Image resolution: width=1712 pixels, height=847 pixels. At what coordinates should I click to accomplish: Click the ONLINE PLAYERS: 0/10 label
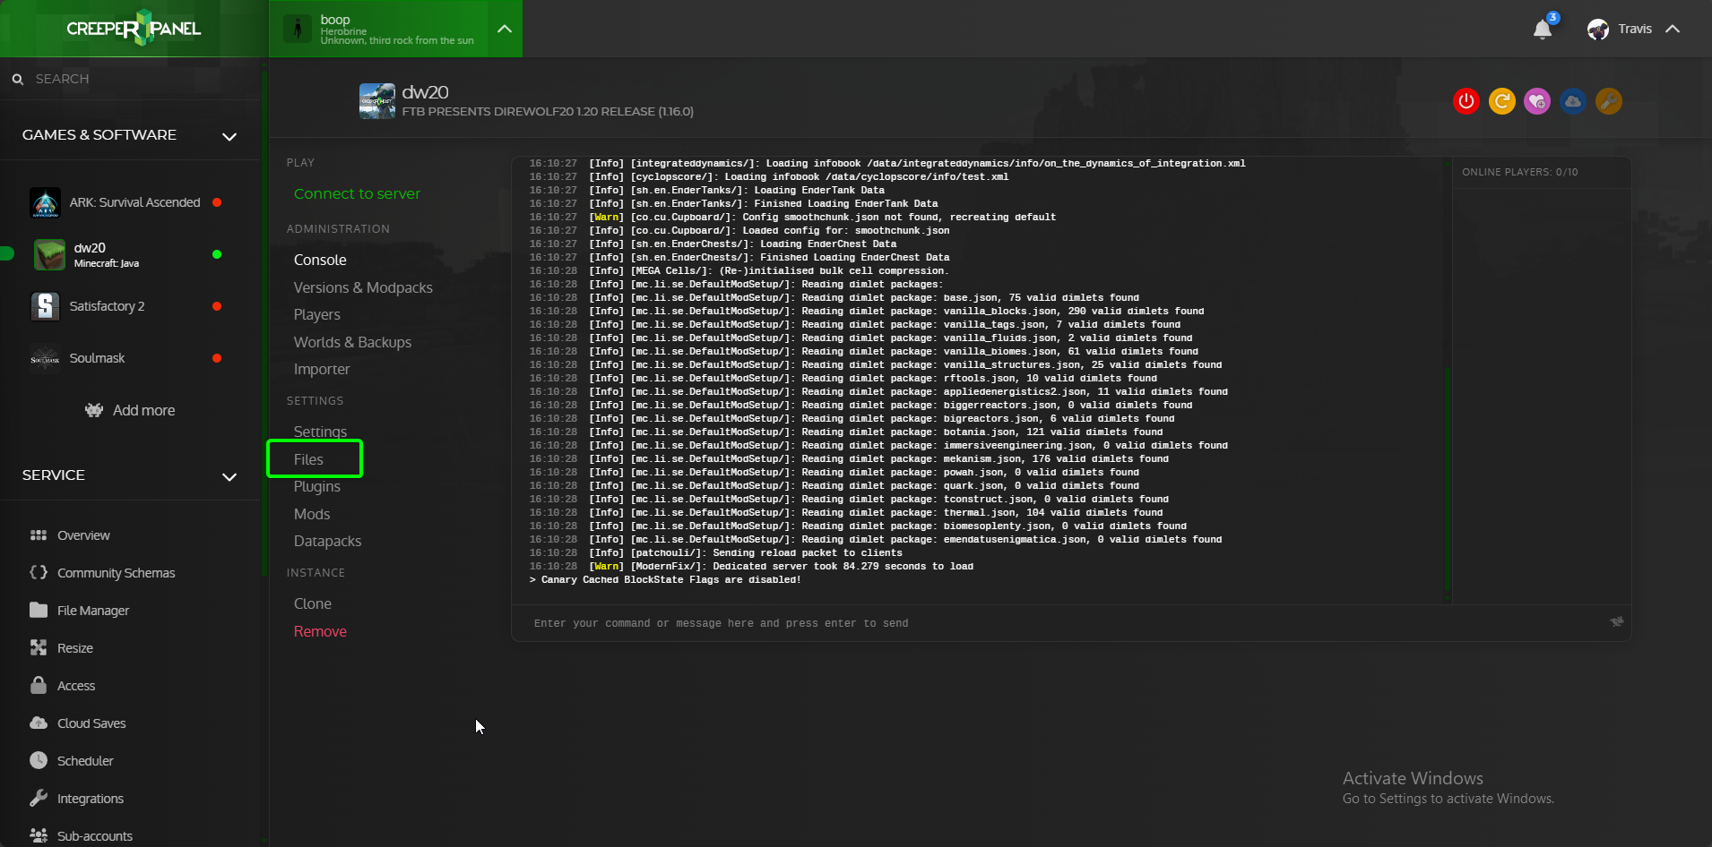pyautogui.click(x=1520, y=172)
